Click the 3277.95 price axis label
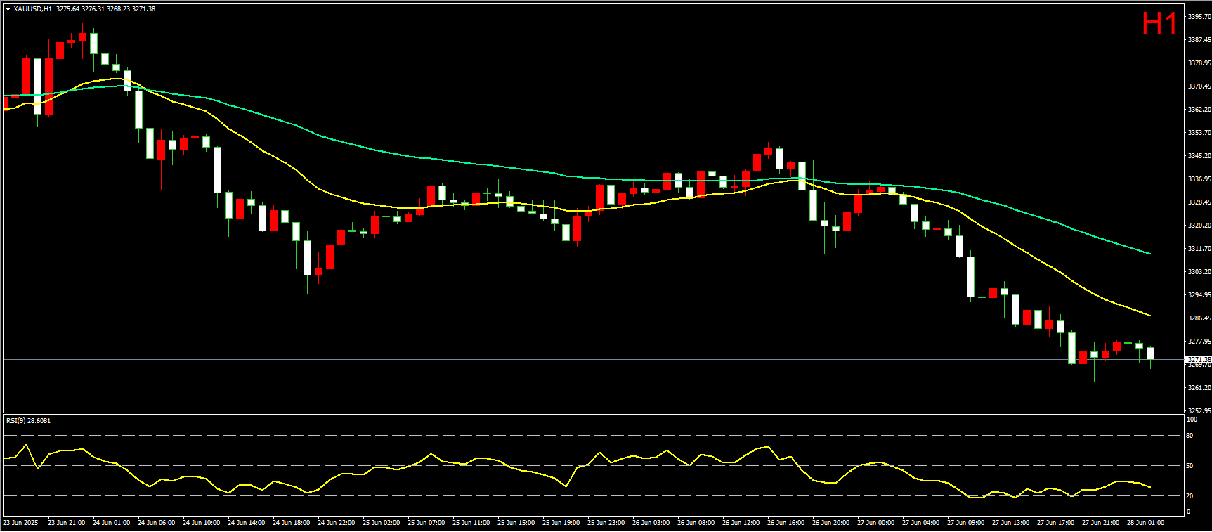Viewport: 1212px width, 532px height. [1199, 341]
